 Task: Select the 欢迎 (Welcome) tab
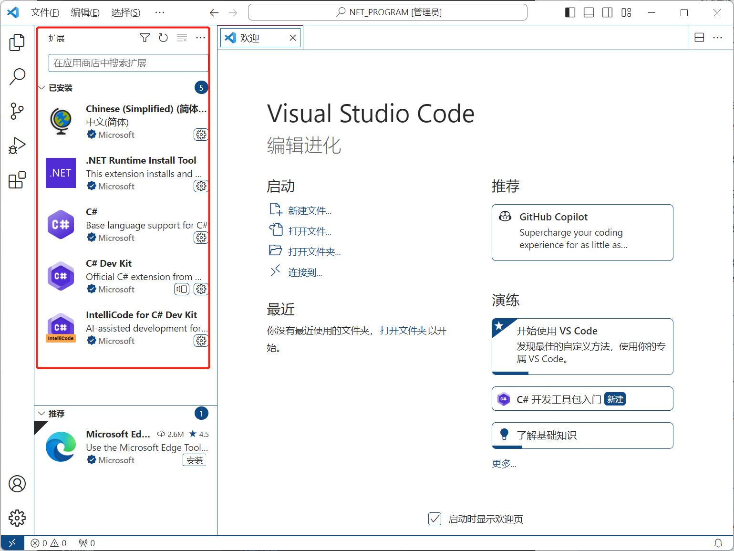tap(250, 38)
